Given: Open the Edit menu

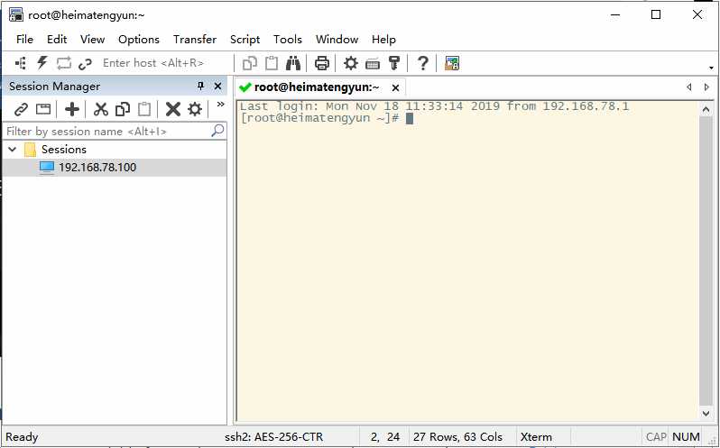Looking at the screenshot, I should pos(57,40).
